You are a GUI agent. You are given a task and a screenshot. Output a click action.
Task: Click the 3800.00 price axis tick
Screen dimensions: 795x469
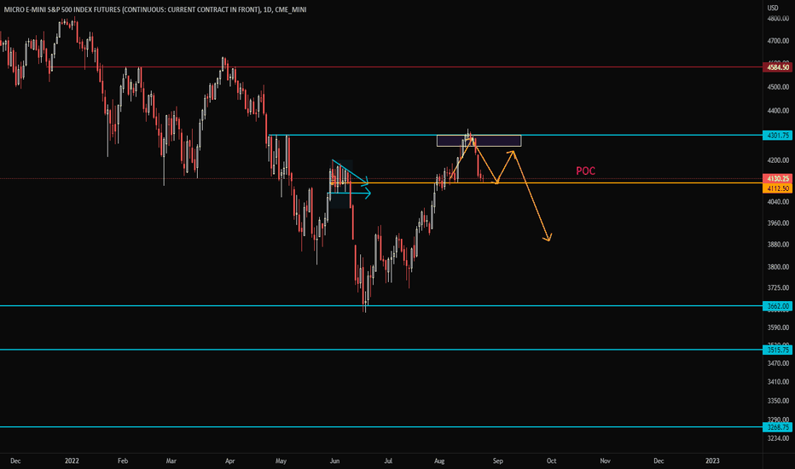tap(778, 267)
